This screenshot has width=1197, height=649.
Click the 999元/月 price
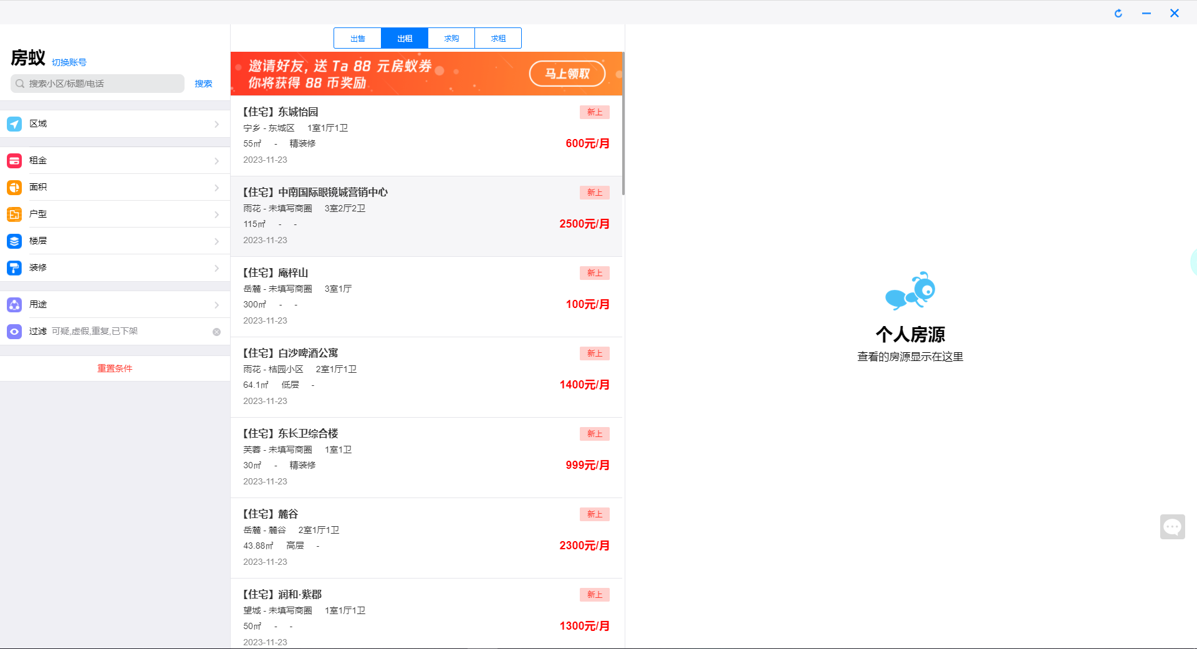pos(587,465)
